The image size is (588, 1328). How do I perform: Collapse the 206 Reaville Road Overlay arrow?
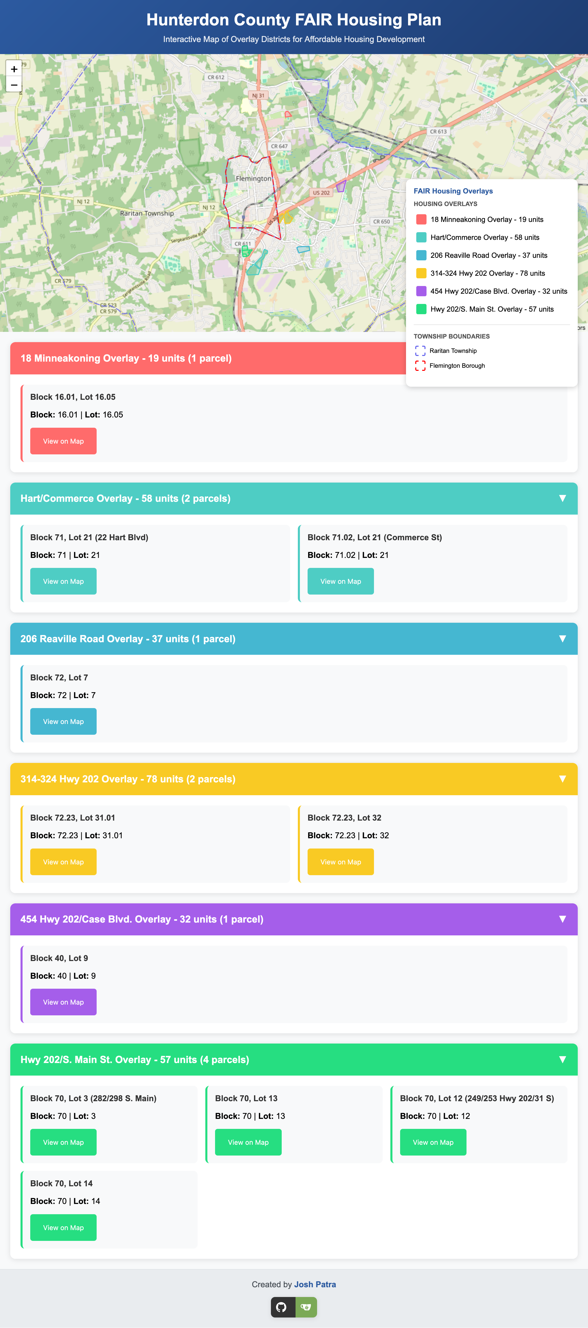tap(562, 639)
